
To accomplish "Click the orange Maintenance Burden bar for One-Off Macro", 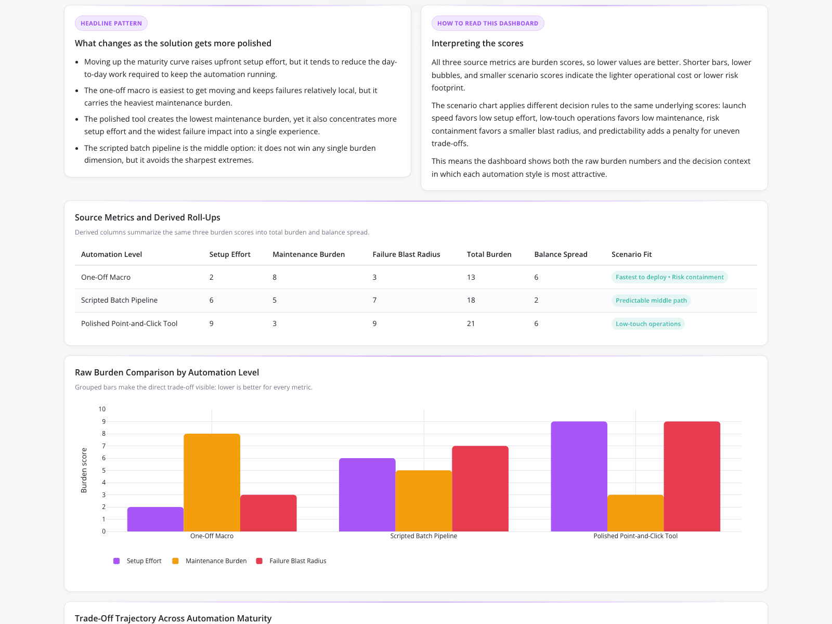I will tap(212, 483).
